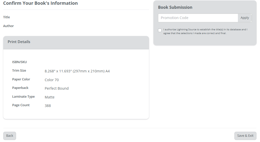Click the Back button

(10, 136)
